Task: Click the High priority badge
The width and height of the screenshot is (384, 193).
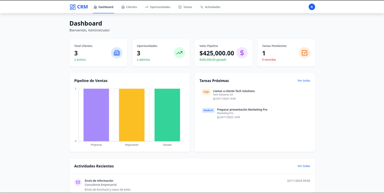Action: (x=206, y=92)
